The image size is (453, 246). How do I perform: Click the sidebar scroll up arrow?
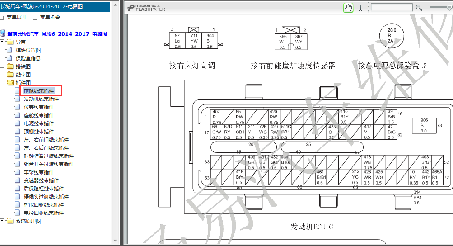[115, 5]
